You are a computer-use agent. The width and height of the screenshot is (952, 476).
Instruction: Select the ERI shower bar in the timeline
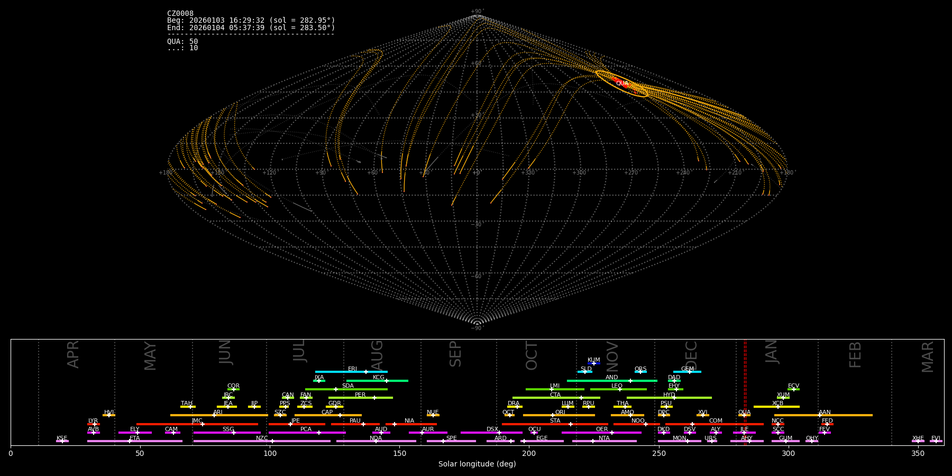[x=351, y=372]
